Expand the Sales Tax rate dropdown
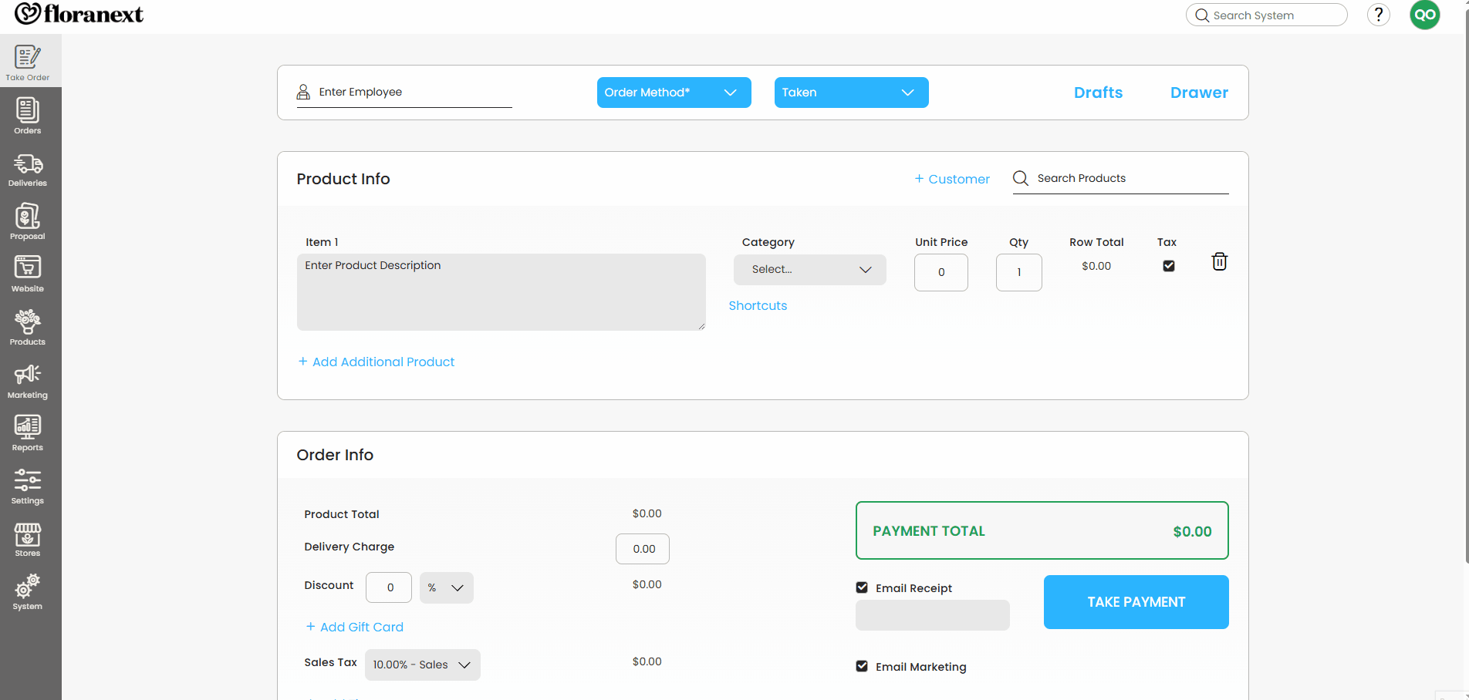Image resolution: width=1469 pixels, height=700 pixels. 422,665
